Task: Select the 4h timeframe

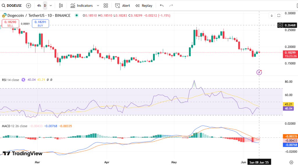Action: pyautogui.click(x=39, y=6)
